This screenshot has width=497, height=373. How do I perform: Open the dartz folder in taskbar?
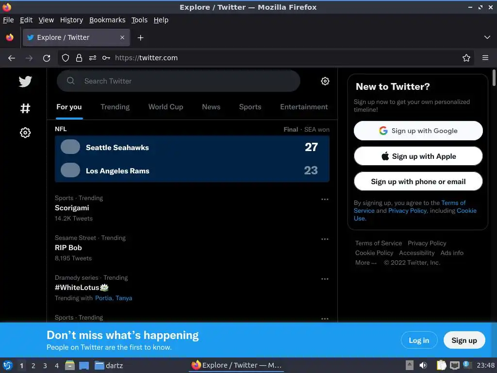click(109, 365)
